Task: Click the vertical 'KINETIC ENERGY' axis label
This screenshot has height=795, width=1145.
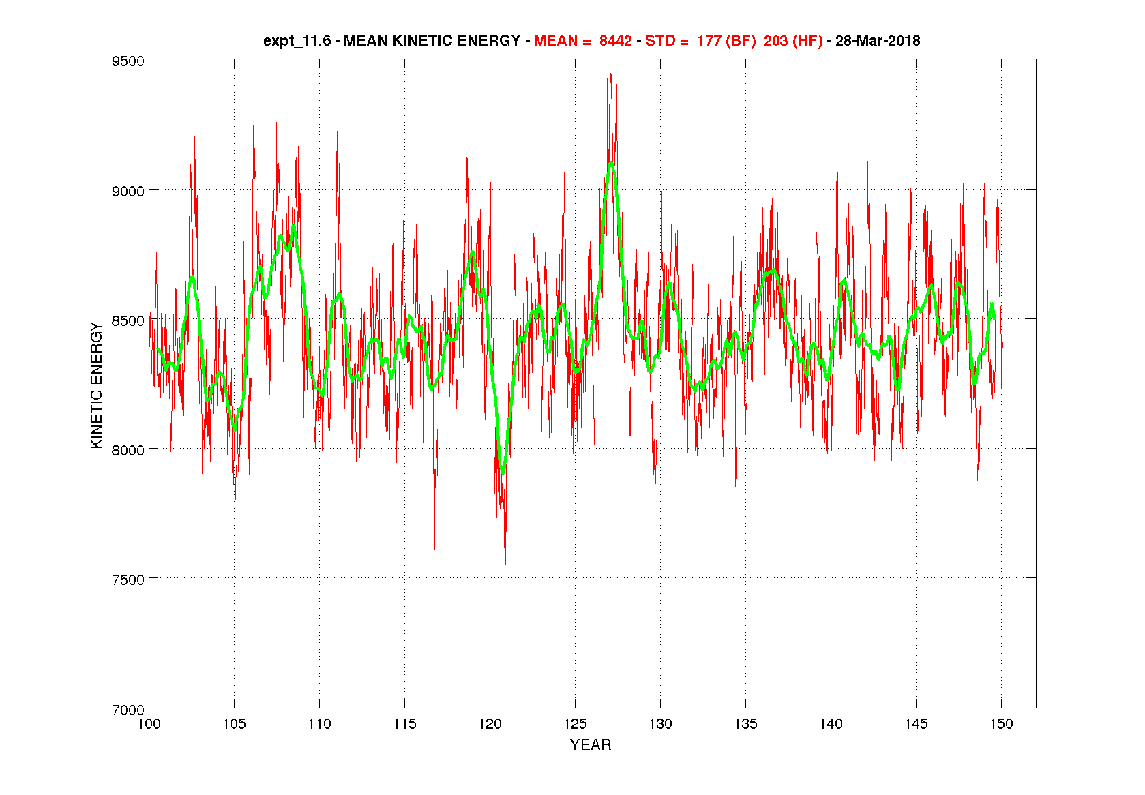Action: [97, 385]
